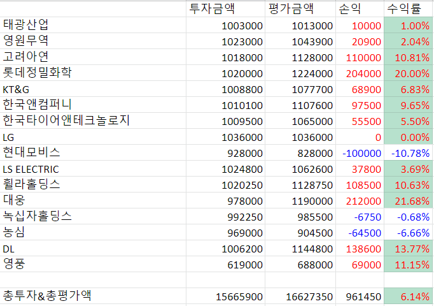Image resolution: width=434 pixels, height=306 pixels.
Task: Click 영풍 return 11.15%
Action: [409, 264]
